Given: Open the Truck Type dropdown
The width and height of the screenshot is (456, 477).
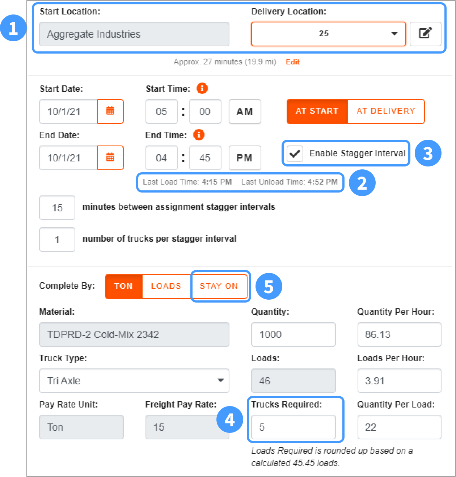Looking at the screenshot, I should coord(134,381).
